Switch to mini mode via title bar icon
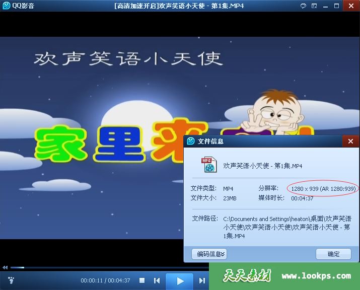360x290 pixels. (x=315, y=6)
